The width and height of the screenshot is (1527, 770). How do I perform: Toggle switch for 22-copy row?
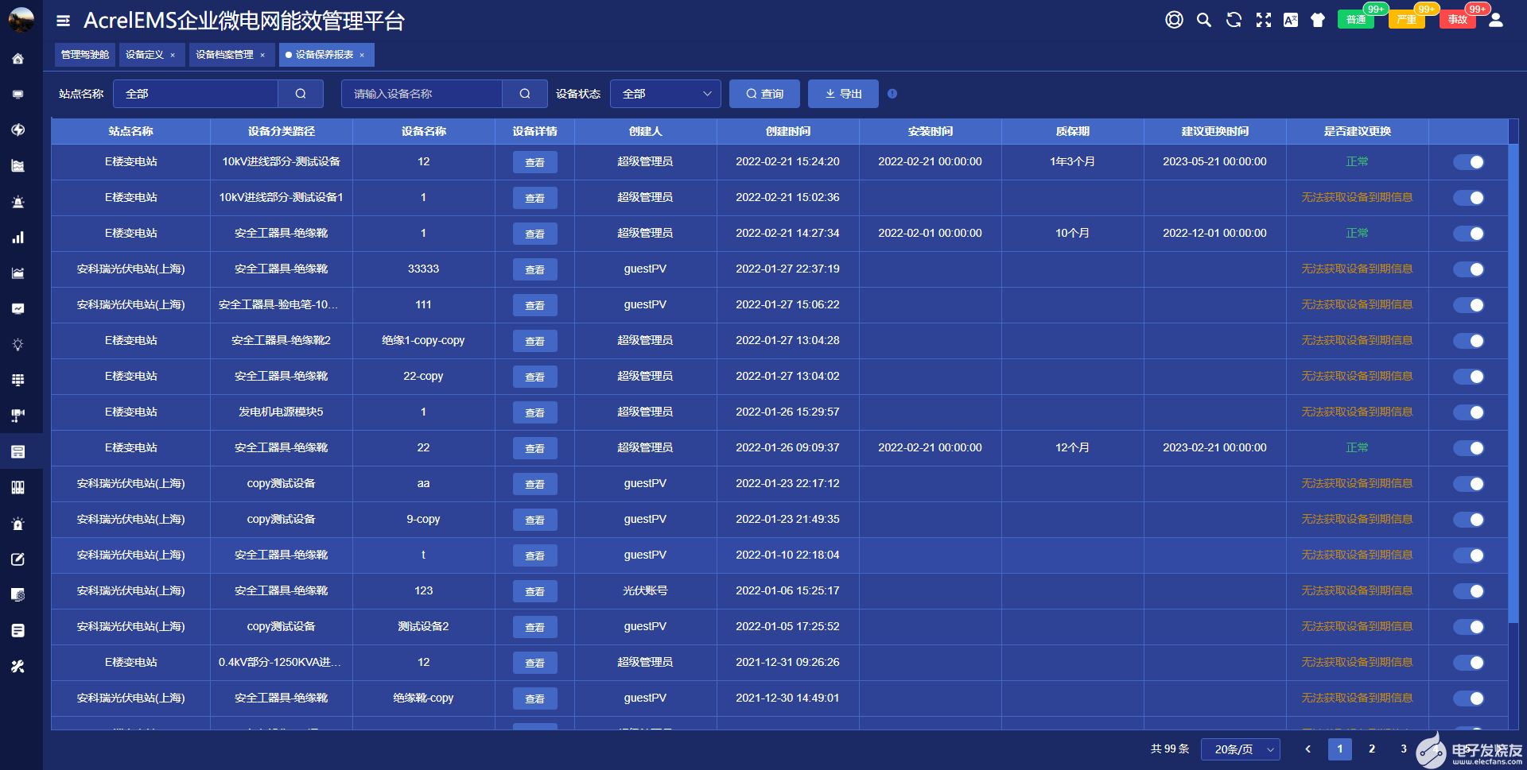pyautogui.click(x=1468, y=377)
